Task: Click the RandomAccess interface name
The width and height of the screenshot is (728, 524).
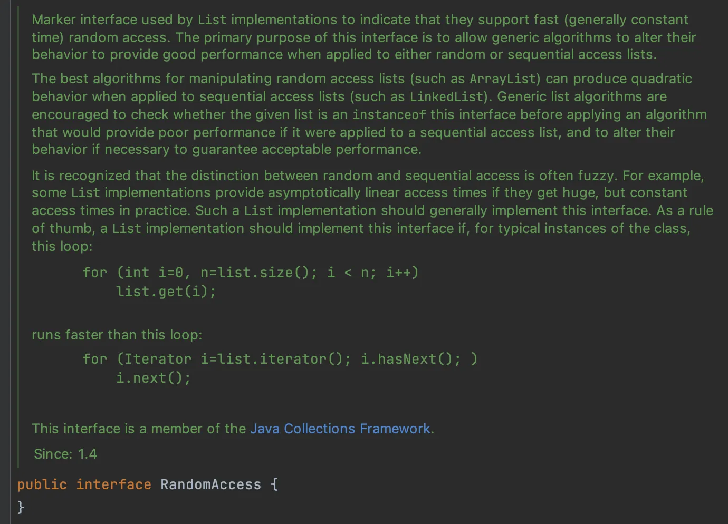Action: (210, 484)
